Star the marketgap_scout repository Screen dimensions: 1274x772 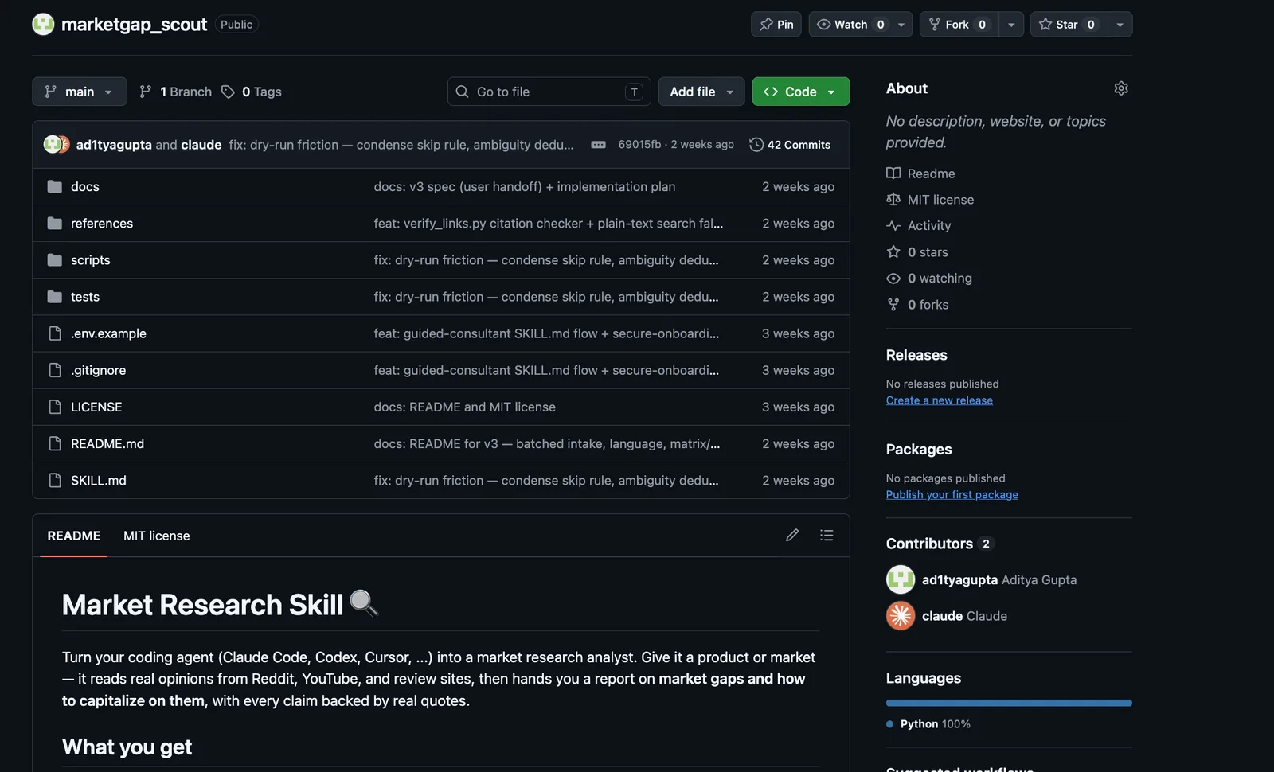(1069, 25)
